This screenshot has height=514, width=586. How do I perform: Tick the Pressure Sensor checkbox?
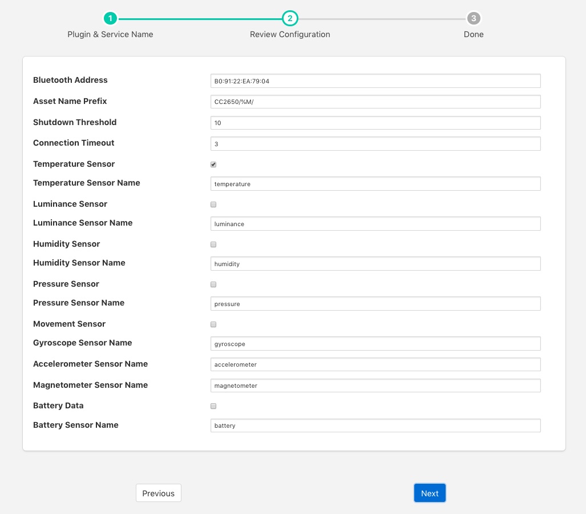pyautogui.click(x=213, y=284)
